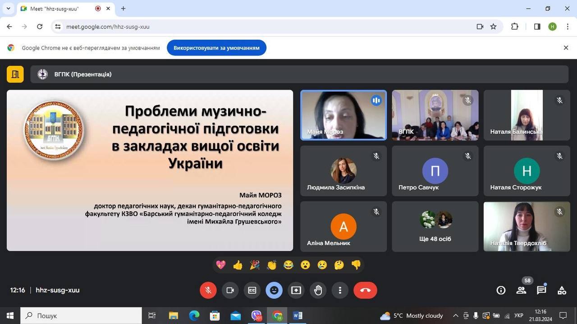Click the "Ще 48 осіб" participants tile
This screenshot has height=324, width=577.
pos(435,226)
